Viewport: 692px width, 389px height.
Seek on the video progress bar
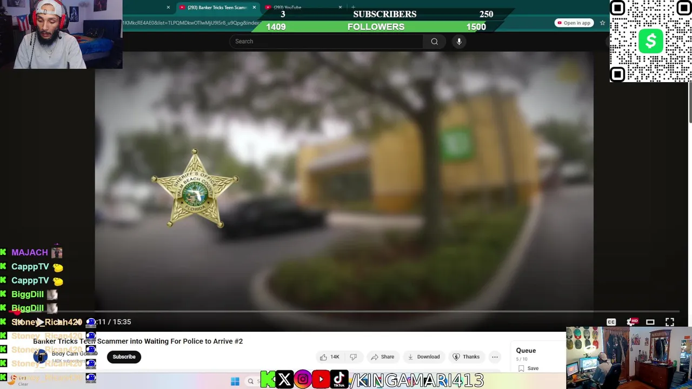pyautogui.click(x=344, y=312)
